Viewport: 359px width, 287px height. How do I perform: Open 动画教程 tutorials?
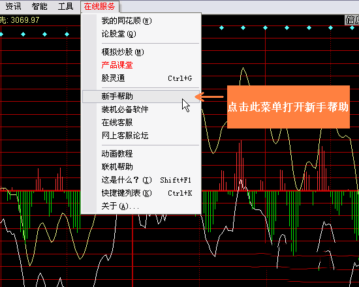(x=141, y=153)
